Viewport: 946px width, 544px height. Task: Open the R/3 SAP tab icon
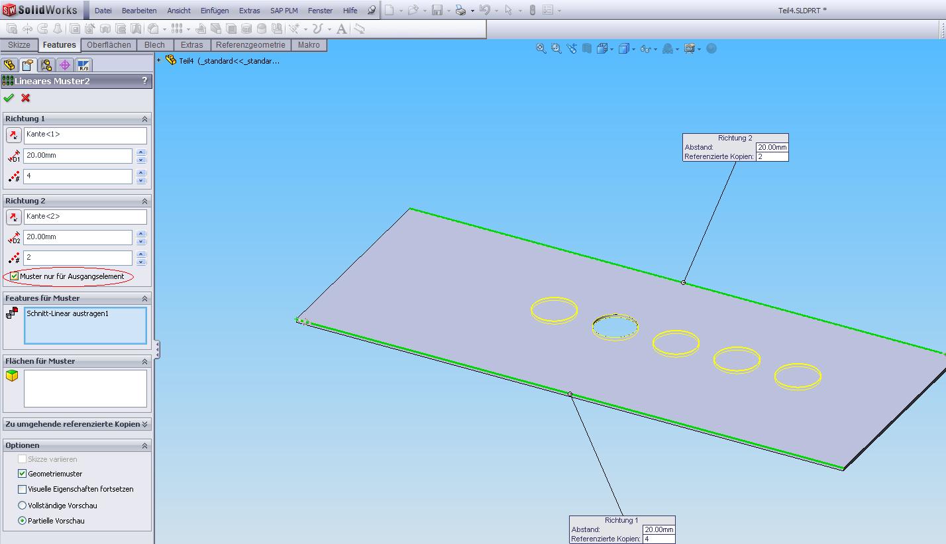[83, 65]
